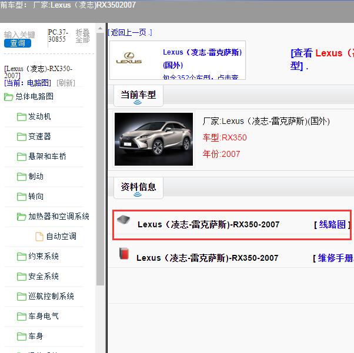This screenshot has height=353, width=354.
Task: Click the blue 查询 search button
Action: 18,43
